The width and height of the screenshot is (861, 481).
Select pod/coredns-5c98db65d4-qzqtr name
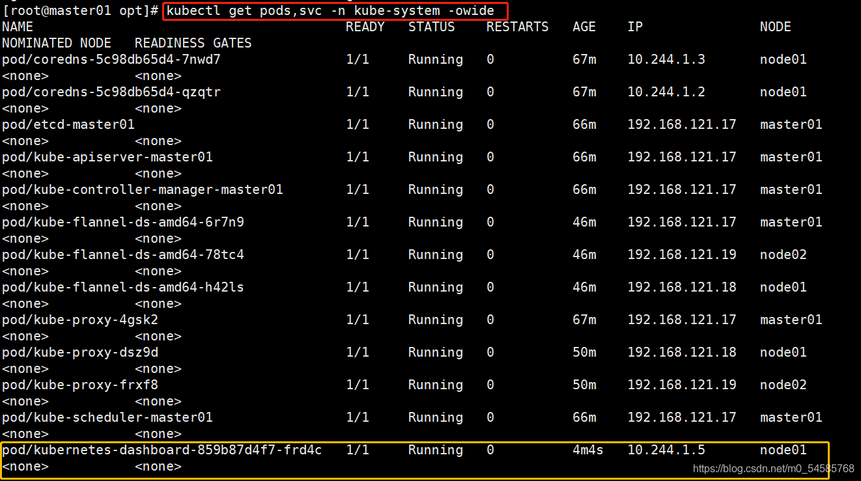coord(111,92)
